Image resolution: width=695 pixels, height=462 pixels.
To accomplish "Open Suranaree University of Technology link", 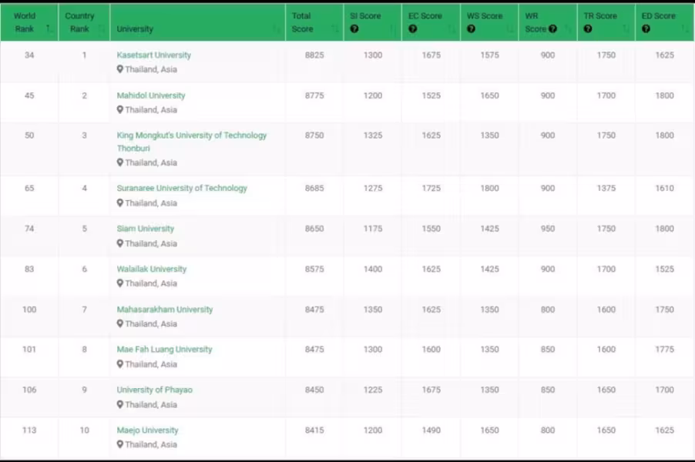I will click(x=182, y=188).
